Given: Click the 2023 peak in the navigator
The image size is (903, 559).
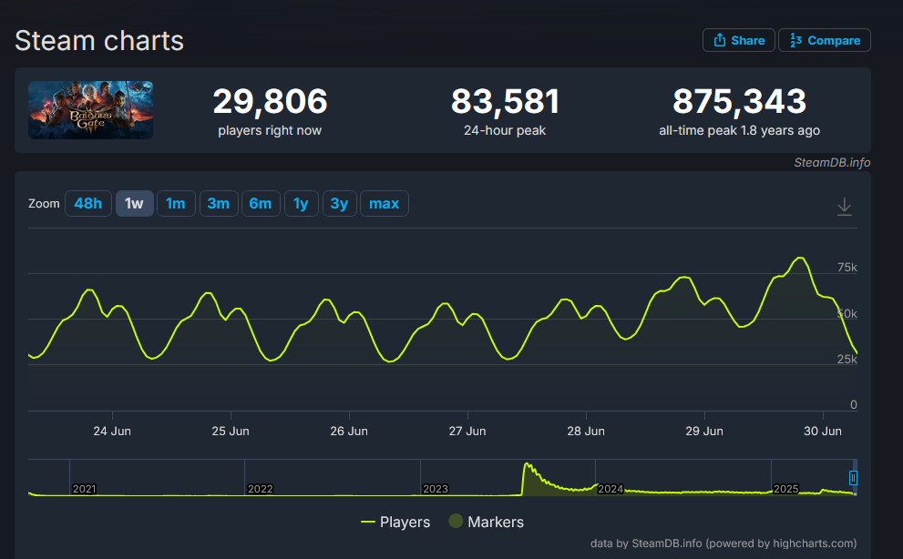Looking at the screenshot, I should (x=528, y=464).
